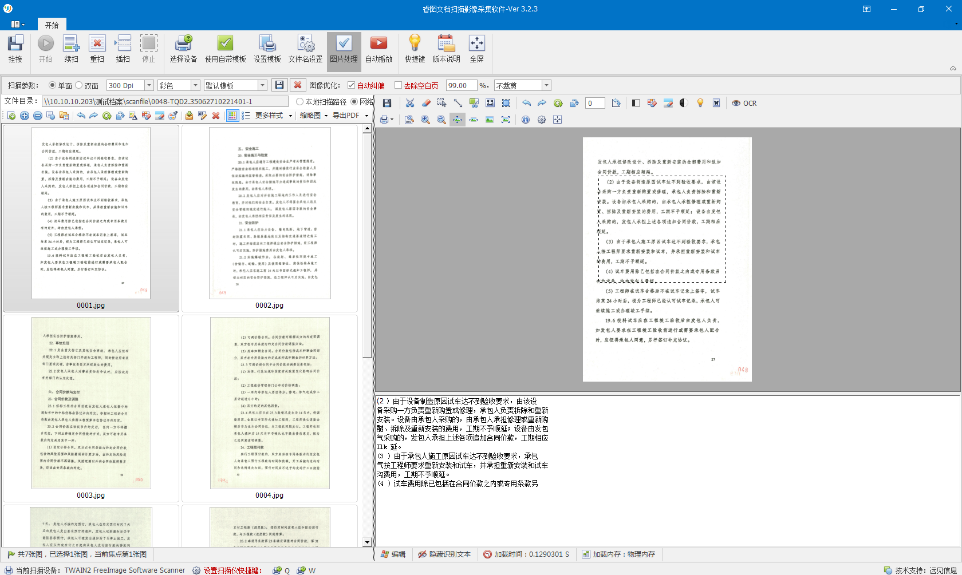Start a 续扫 continue scan

click(x=72, y=49)
